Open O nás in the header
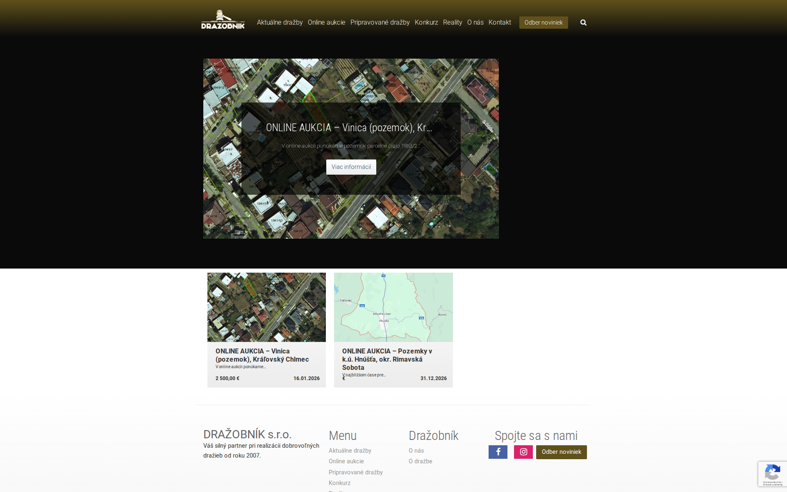This screenshot has height=492, width=787. tap(475, 23)
